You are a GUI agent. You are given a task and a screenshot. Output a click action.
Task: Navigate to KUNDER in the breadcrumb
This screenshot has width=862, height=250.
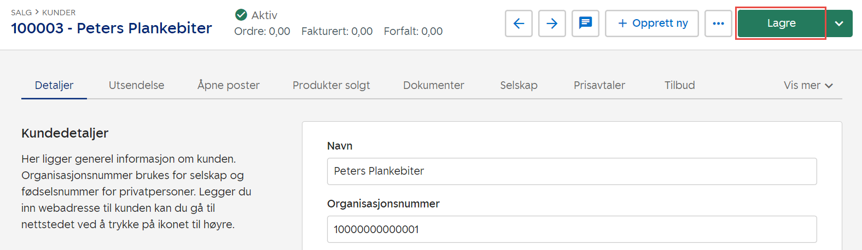point(59,13)
